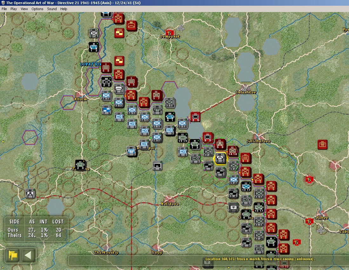Select the red Soviet unit 3 8
349x270 pixels.
tap(245, 158)
